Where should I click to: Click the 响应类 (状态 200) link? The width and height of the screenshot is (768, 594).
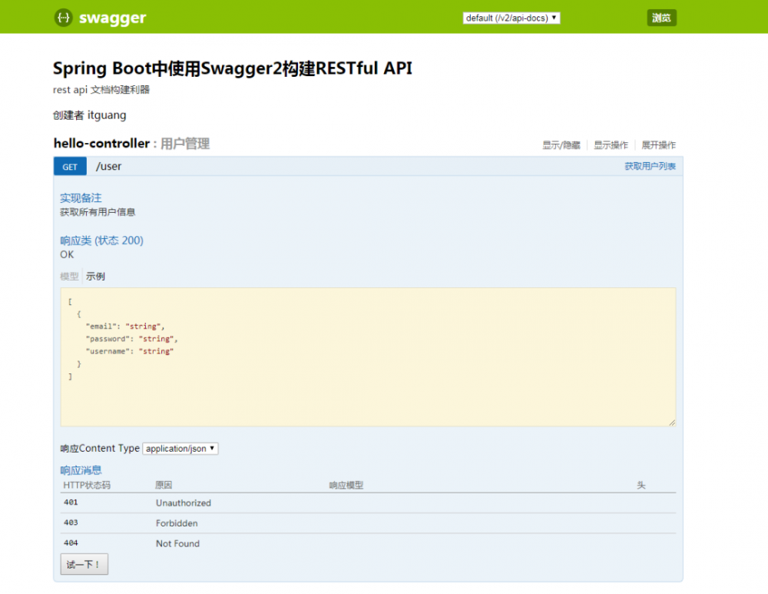click(101, 240)
